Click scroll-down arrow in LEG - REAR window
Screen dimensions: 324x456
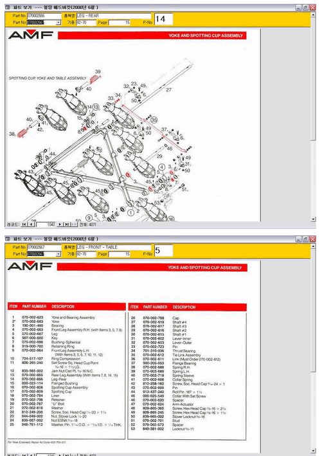[x=313, y=219]
